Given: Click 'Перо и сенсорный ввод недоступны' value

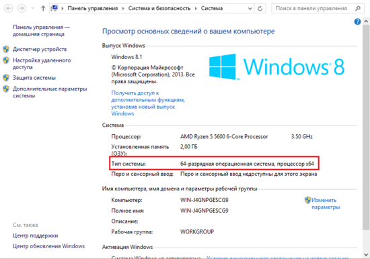Looking at the screenshot, I should [248, 174].
